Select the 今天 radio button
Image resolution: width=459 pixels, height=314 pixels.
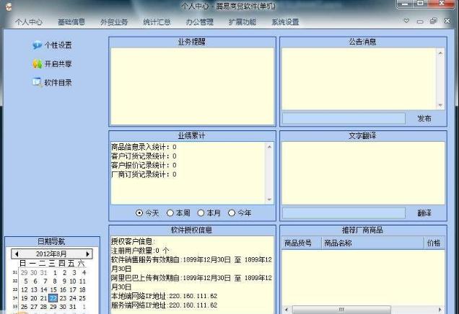(x=139, y=212)
